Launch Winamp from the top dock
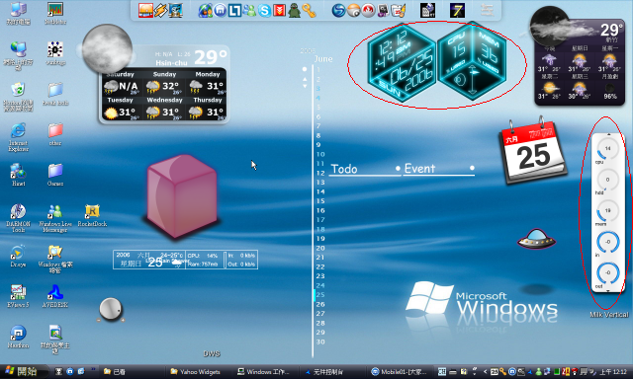Screen dimensions: 633x379 pos(160,10)
